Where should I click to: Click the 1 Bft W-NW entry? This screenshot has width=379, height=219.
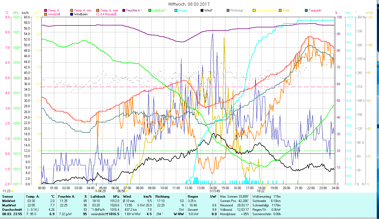[132, 214]
